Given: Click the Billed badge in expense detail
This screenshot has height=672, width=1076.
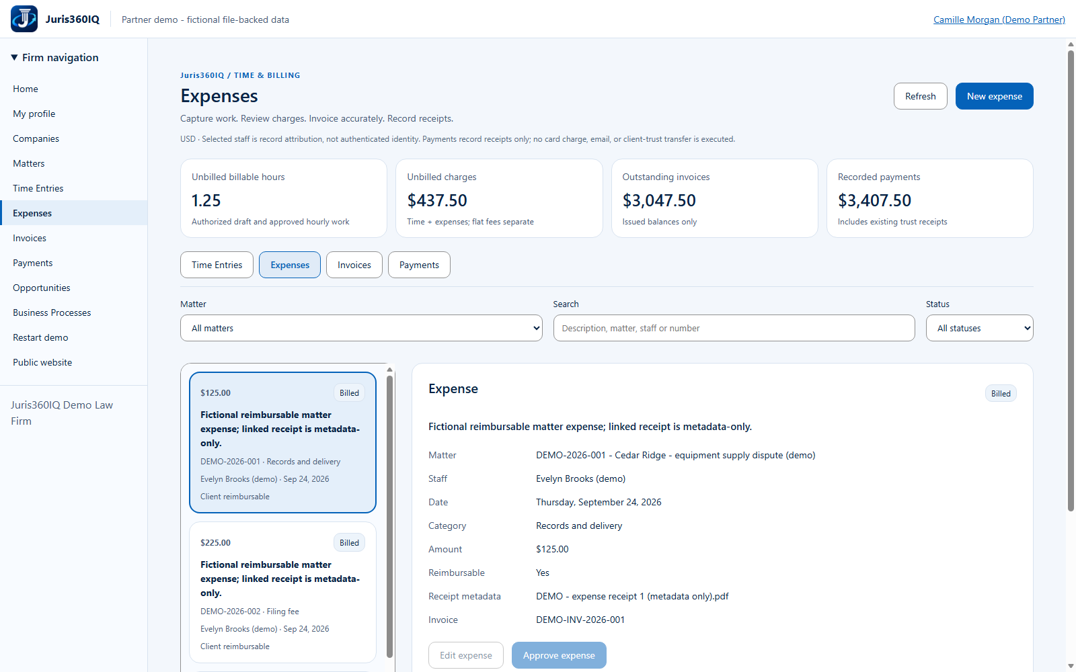Looking at the screenshot, I should (1001, 394).
